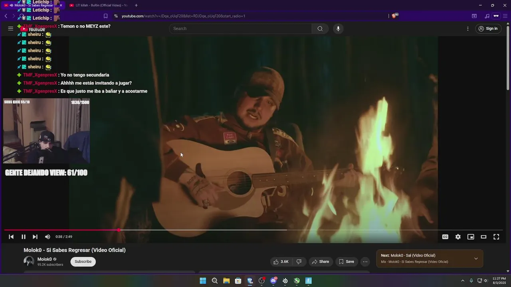Screen dimensions: 511x287
Task: Open Brave browser taskbar icon
Action: pos(250,281)
